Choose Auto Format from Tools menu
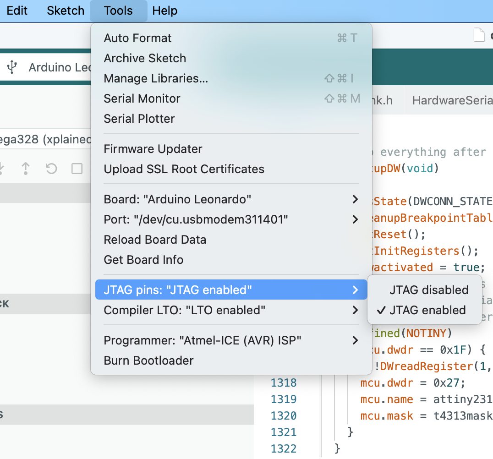The width and height of the screenshot is (493, 459). pyautogui.click(x=231, y=38)
